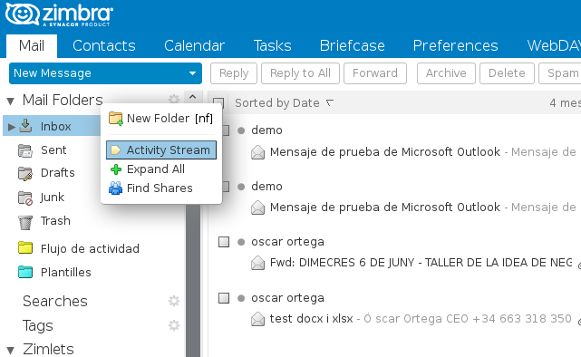Click unread dot beside first demo sender

click(x=241, y=130)
